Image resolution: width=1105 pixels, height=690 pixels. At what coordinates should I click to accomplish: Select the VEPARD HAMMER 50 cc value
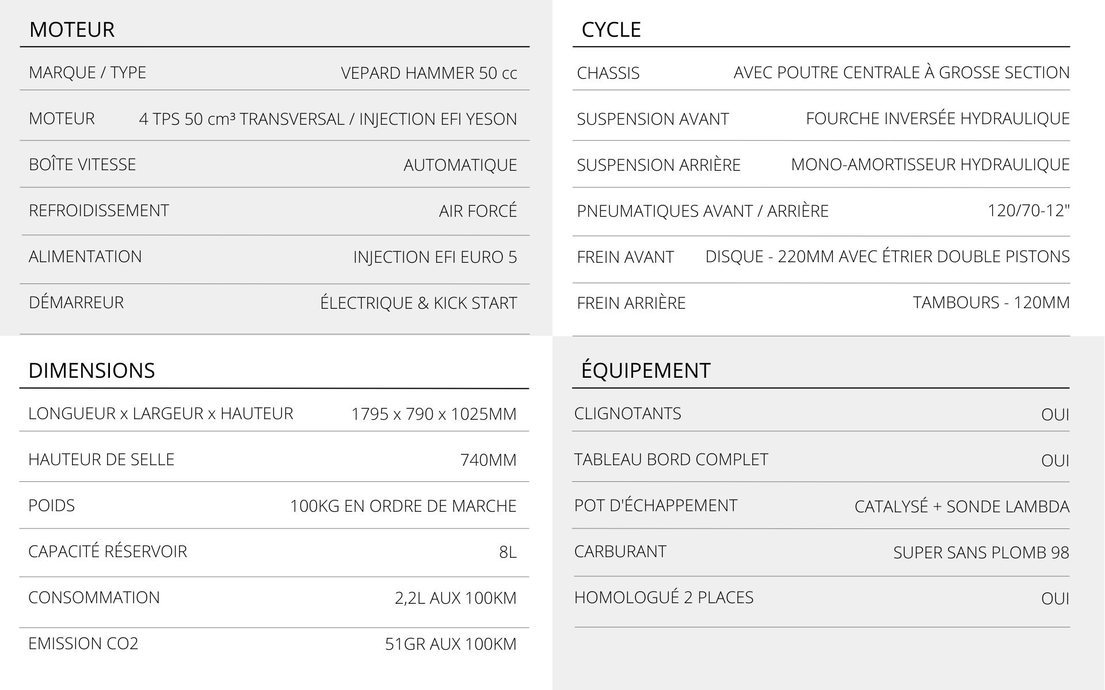pyautogui.click(x=429, y=73)
